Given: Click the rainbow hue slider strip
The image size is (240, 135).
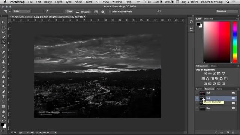Looking at the screenshot, I should pos(235,42).
